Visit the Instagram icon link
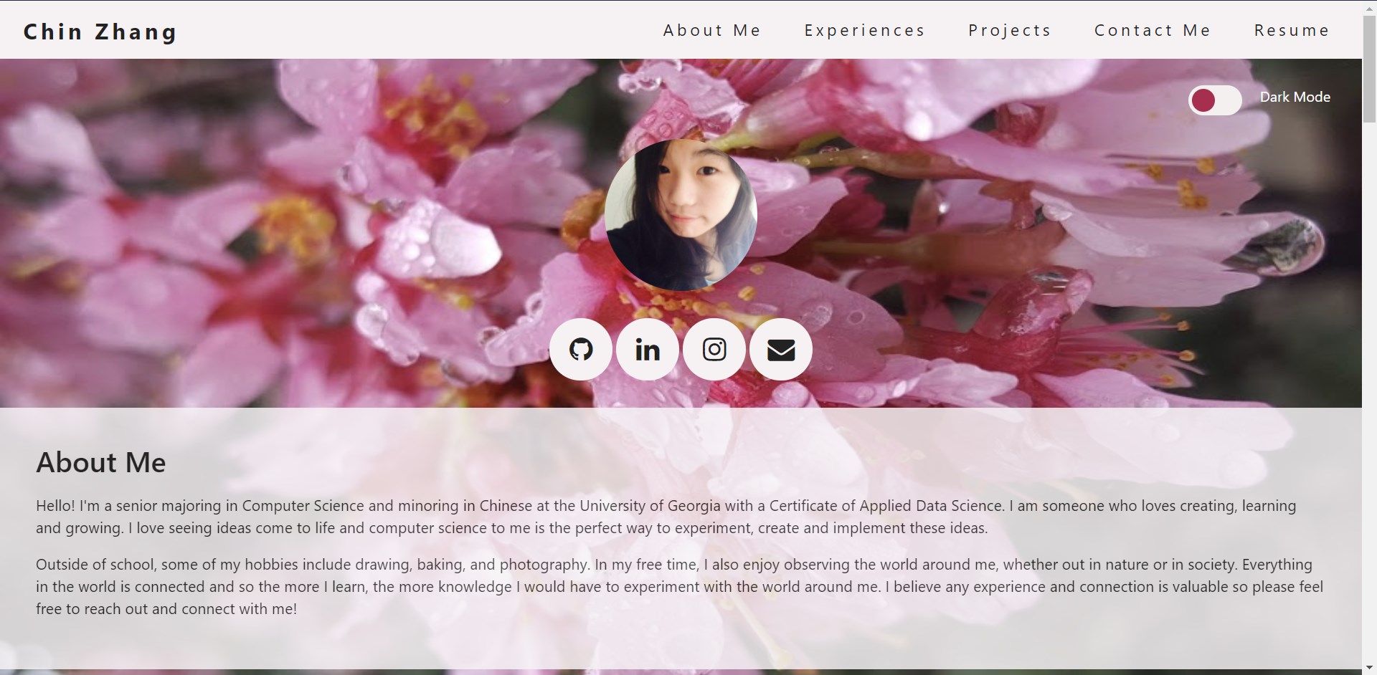 click(714, 350)
